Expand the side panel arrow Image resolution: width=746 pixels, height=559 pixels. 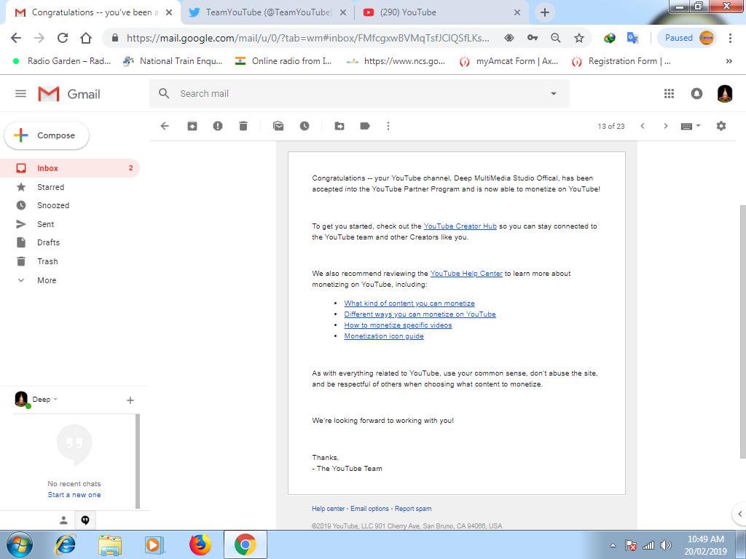coord(740,514)
